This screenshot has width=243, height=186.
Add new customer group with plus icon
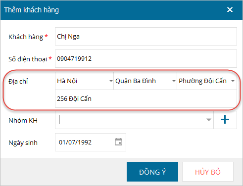(x=225, y=120)
